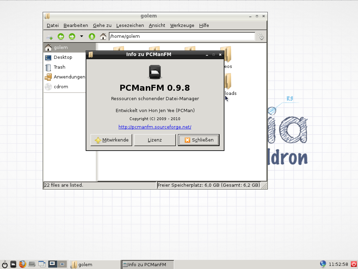Open the Lesezeichen menu

pyautogui.click(x=130, y=25)
